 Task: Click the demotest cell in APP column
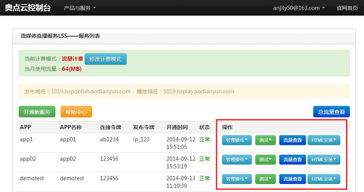[32, 178]
